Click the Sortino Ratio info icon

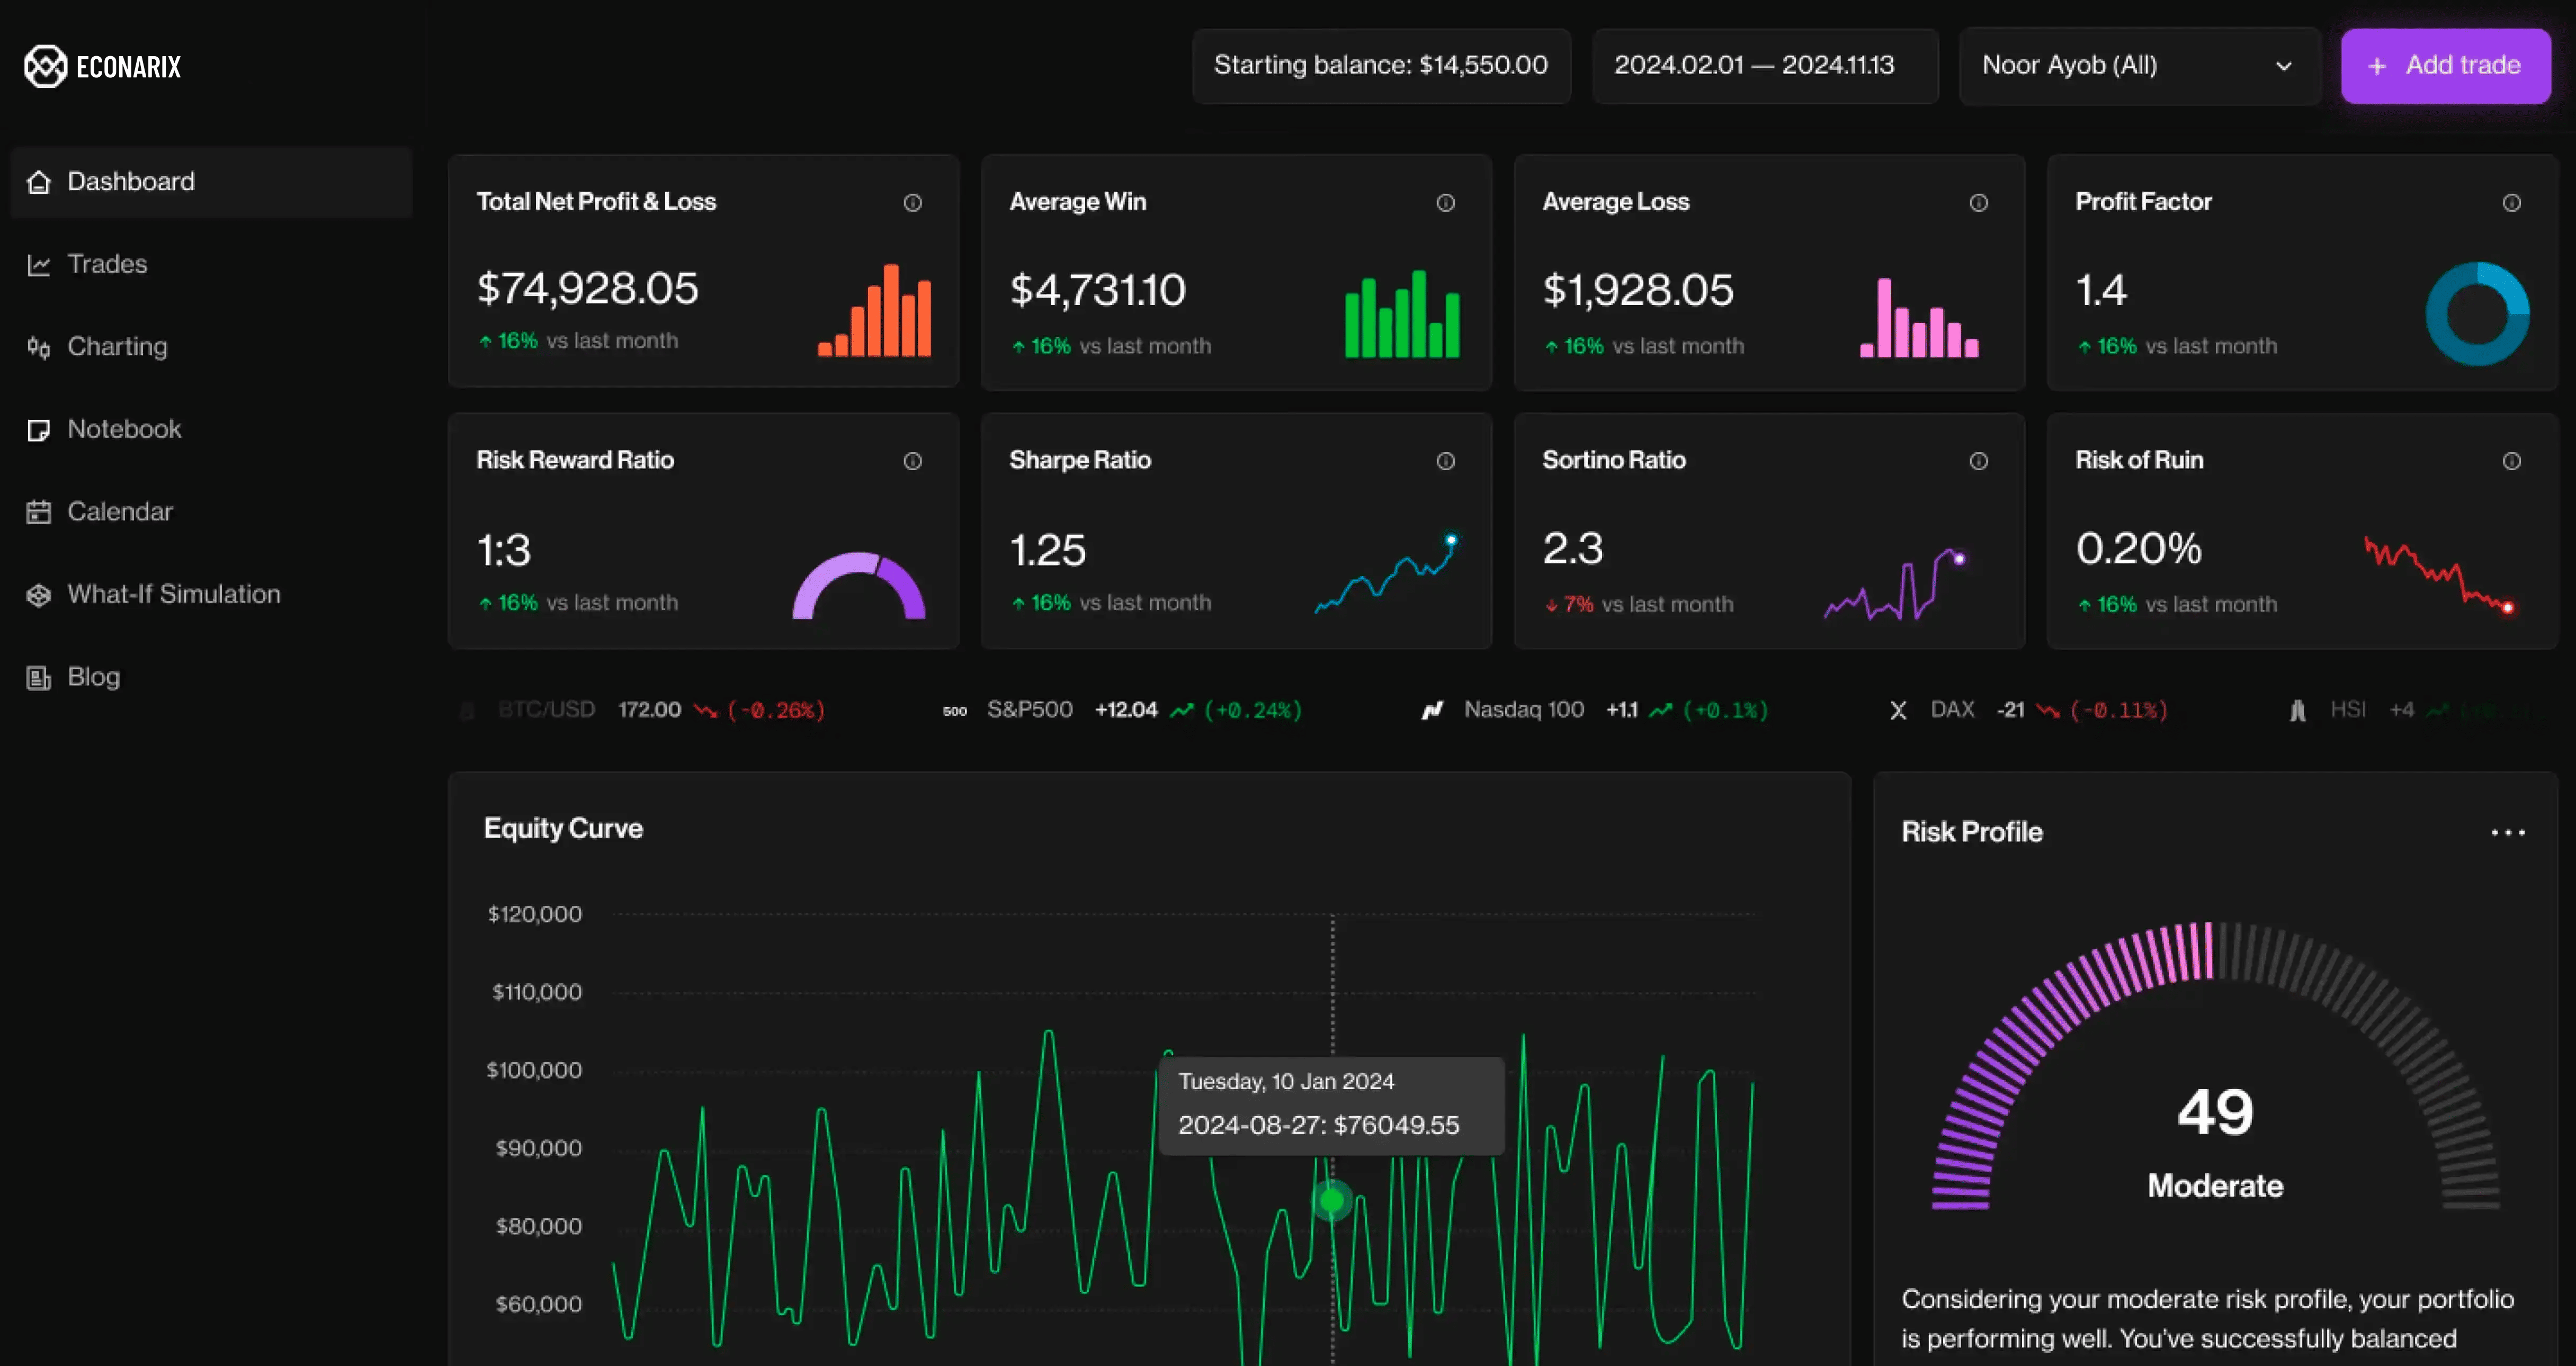[1979, 461]
